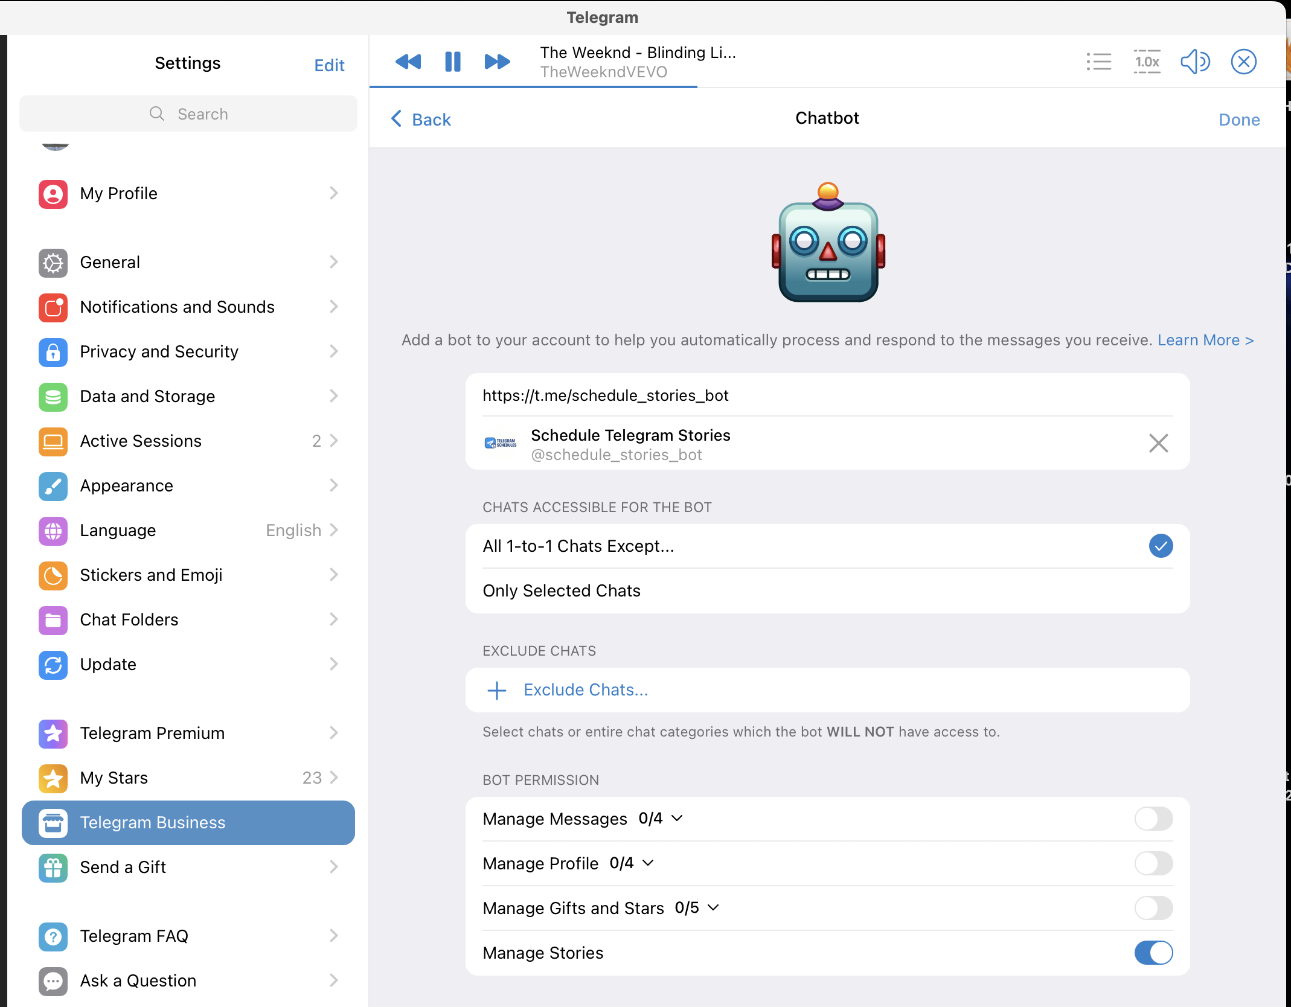Image resolution: width=1291 pixels, height=1007 pixels.
Task: Click the Telegram FAQ label text
Action: (x=134, y=936)
